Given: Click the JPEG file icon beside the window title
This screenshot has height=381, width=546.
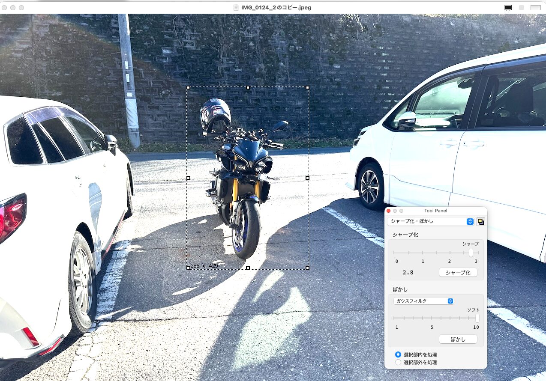Looking at the screenshot, I should point(236,8).
